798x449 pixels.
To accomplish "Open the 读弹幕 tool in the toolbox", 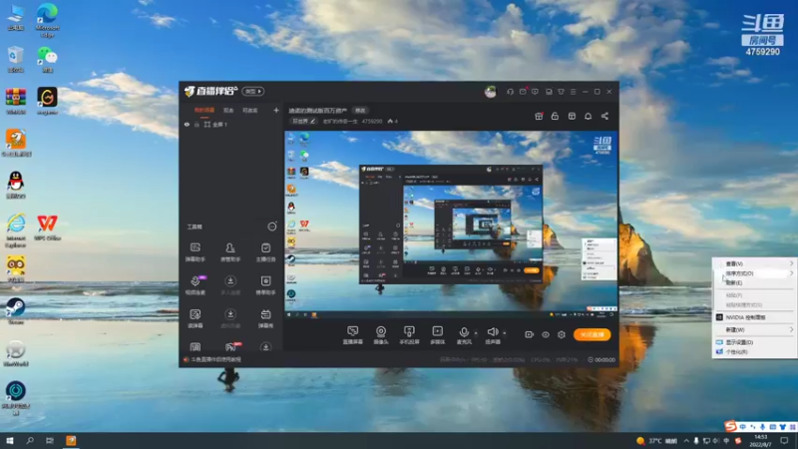I will coord(195,318).
